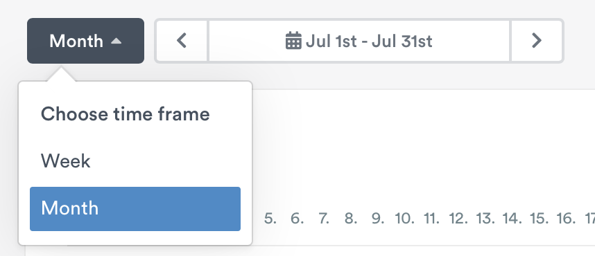
Task: Click the 13. day marker
Action: coord(485,219)
